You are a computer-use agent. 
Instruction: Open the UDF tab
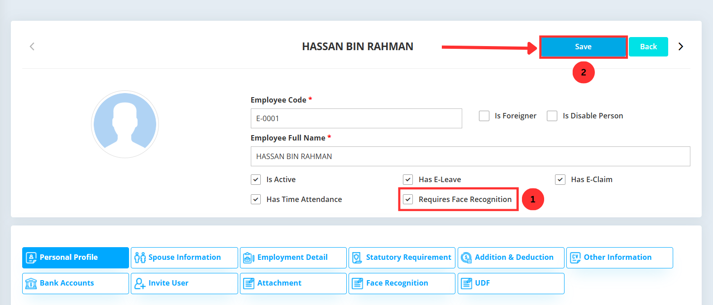pyautogui.click(x=511, y=283)
